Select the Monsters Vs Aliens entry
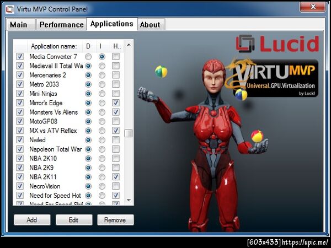 [x=54, y=112]
